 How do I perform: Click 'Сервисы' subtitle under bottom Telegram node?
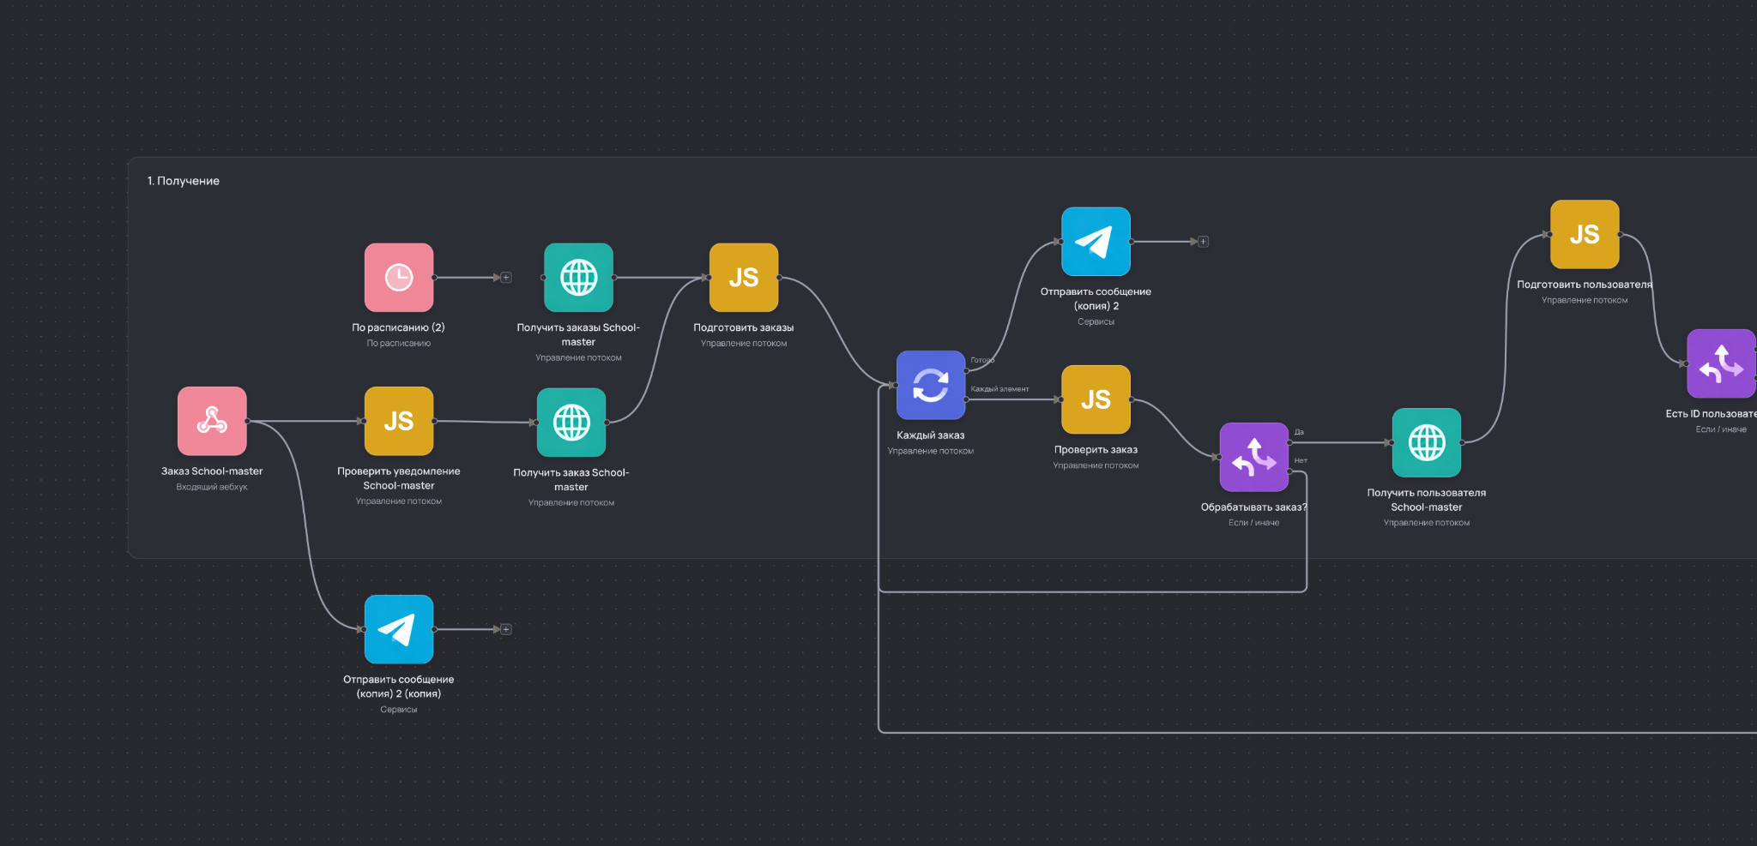point(399,710)
